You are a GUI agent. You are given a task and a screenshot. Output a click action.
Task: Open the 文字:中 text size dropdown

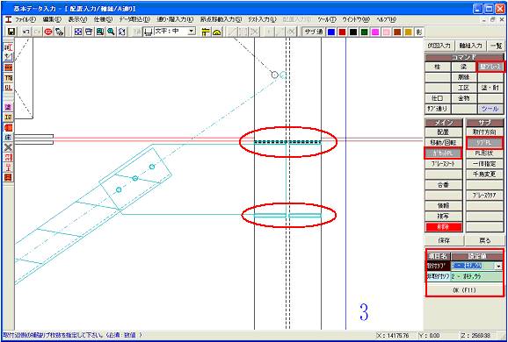(x=192, y=32)
